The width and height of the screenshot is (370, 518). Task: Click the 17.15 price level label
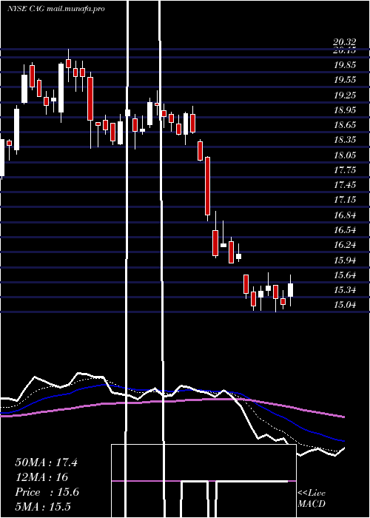click(x=345, y=200)
